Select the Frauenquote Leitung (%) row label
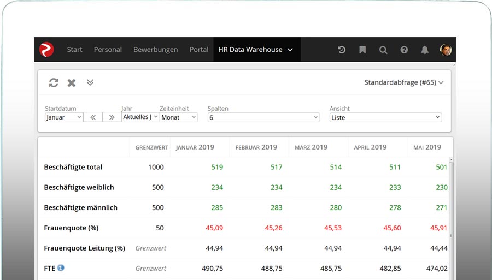The height and width of the screenshot is (280, 492). 84,248
